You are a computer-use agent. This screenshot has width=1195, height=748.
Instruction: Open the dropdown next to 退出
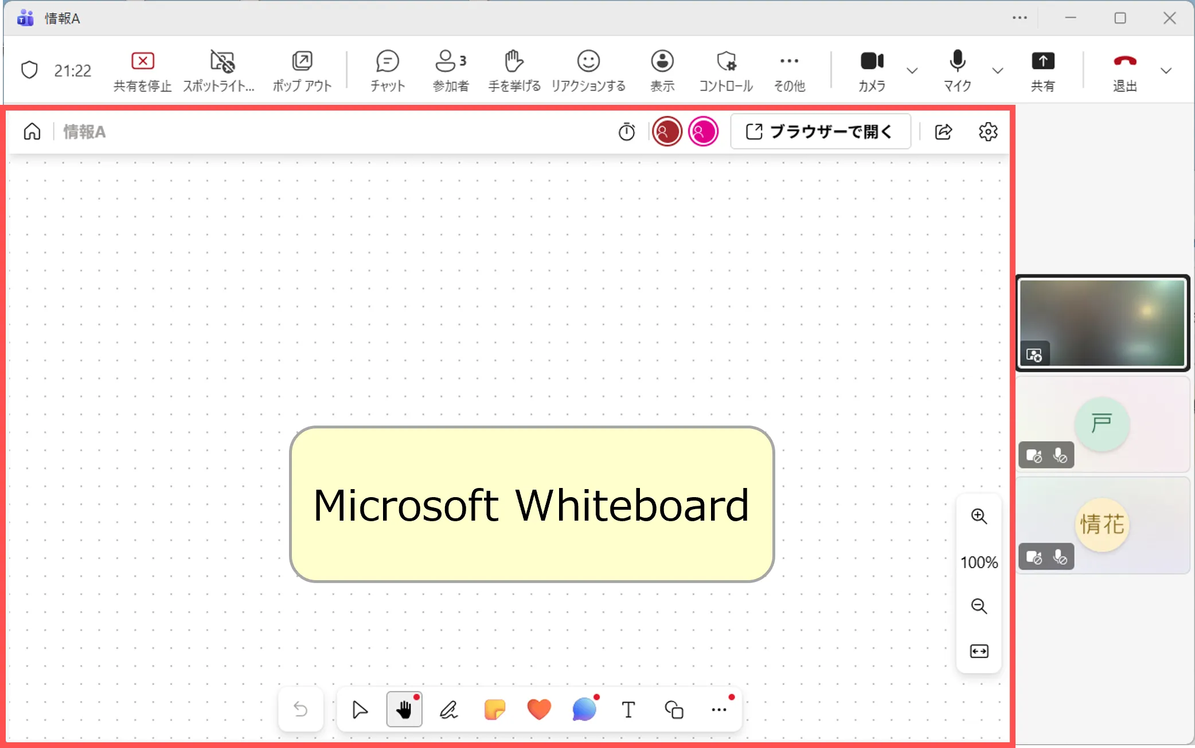coord(1166,70)
